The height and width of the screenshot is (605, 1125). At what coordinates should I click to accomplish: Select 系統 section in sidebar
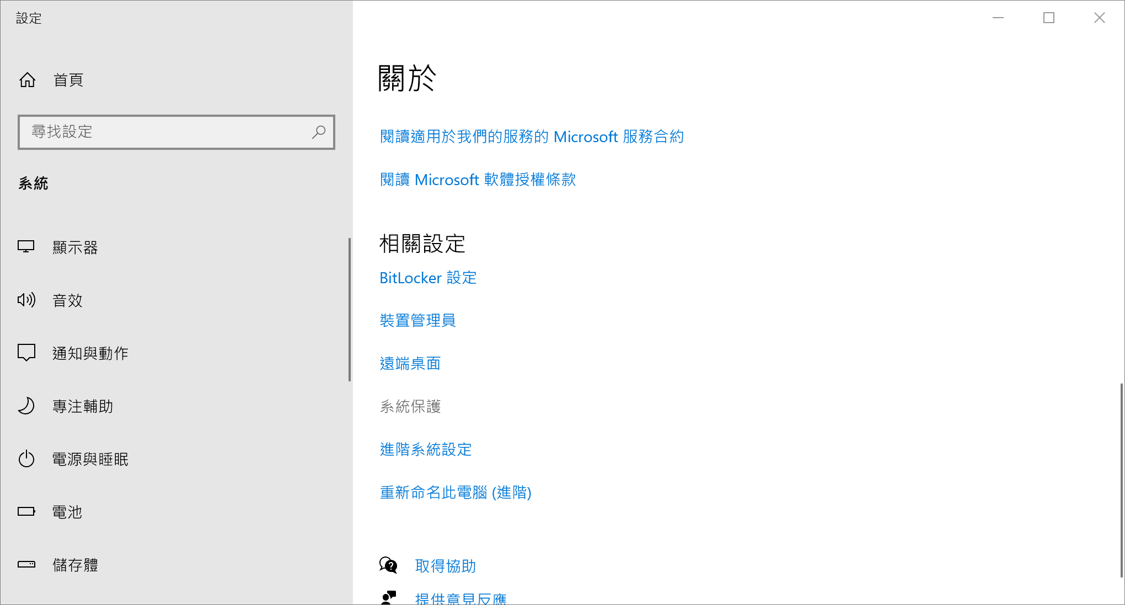coord(34,182)
